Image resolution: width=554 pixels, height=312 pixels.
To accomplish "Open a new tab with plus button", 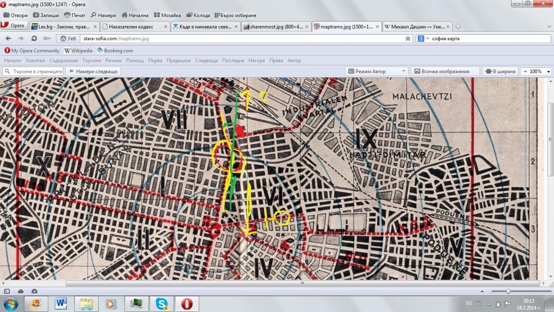I will point(458,26).
